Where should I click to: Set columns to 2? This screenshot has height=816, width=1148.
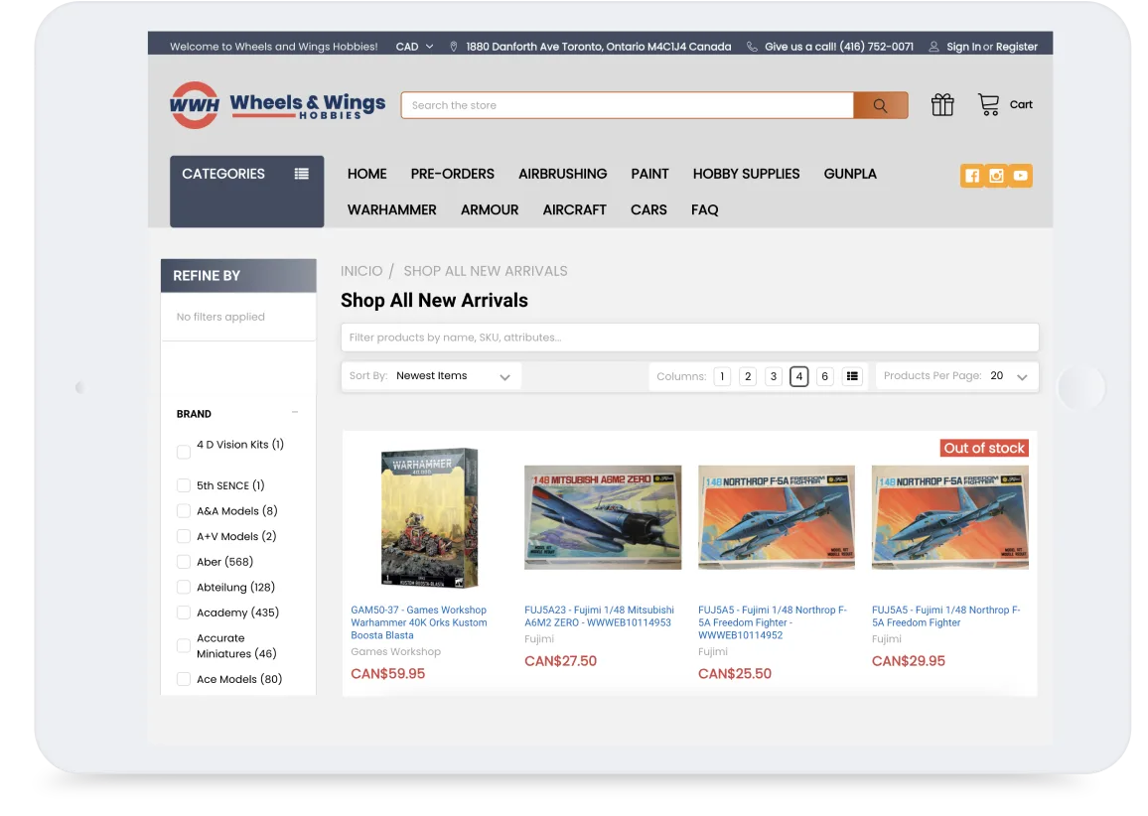click(x=748, y=376)
